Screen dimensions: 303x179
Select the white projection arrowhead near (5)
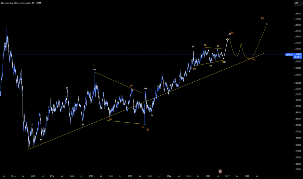coord(228,39)
